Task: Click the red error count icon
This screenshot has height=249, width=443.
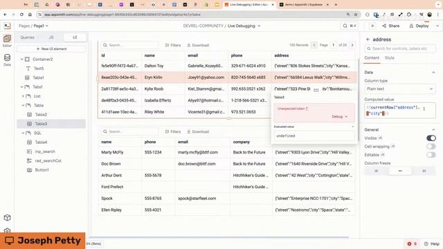Action: 409,243
